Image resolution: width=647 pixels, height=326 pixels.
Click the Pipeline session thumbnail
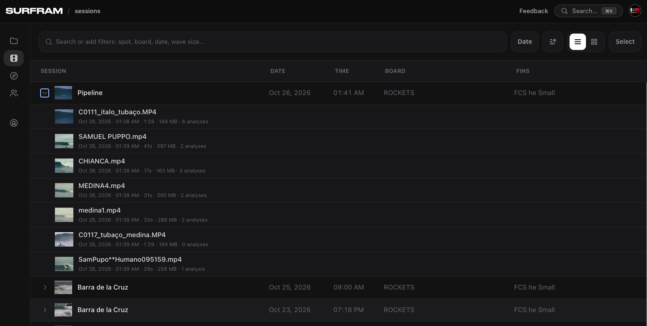[63, 93]
